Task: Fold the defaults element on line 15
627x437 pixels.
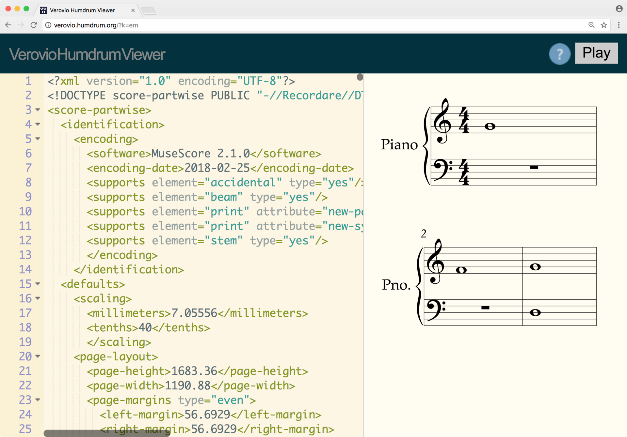Action: tap(38, 284)
